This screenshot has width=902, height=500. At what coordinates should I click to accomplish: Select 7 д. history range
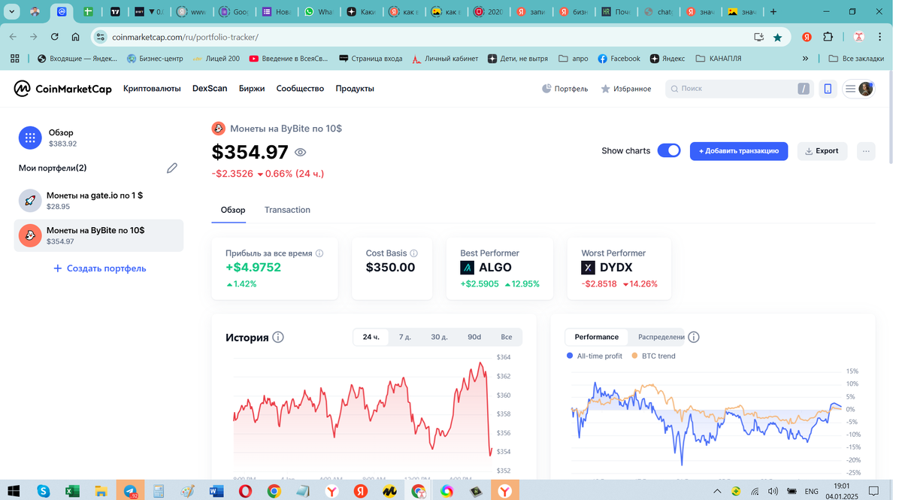point(405,337)
